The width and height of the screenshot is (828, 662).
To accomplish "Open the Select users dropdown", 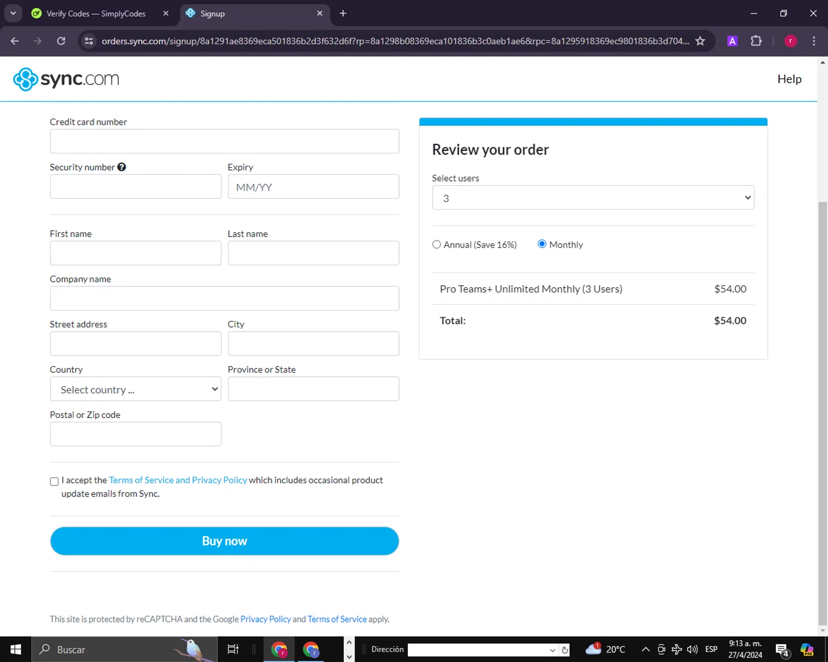I will 593,197.
